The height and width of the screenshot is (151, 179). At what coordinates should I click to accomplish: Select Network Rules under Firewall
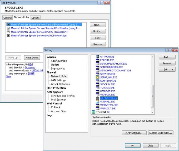pos(59,76)
